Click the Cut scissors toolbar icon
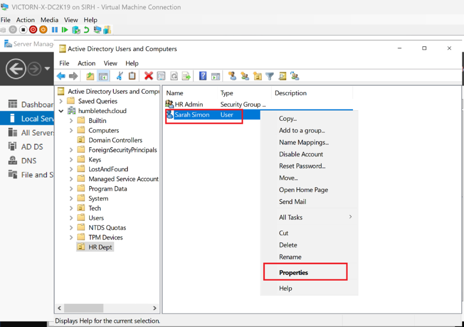464x327 pixels. pyautogui.click(x=120, y=76)
